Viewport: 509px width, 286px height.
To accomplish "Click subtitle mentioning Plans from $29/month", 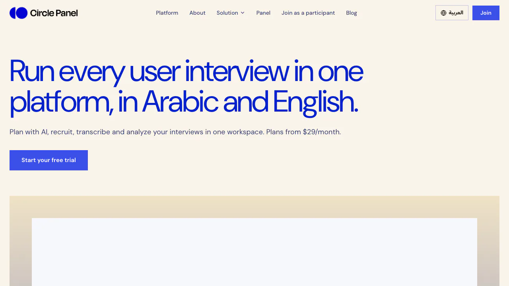I will (x=175, y=132).
